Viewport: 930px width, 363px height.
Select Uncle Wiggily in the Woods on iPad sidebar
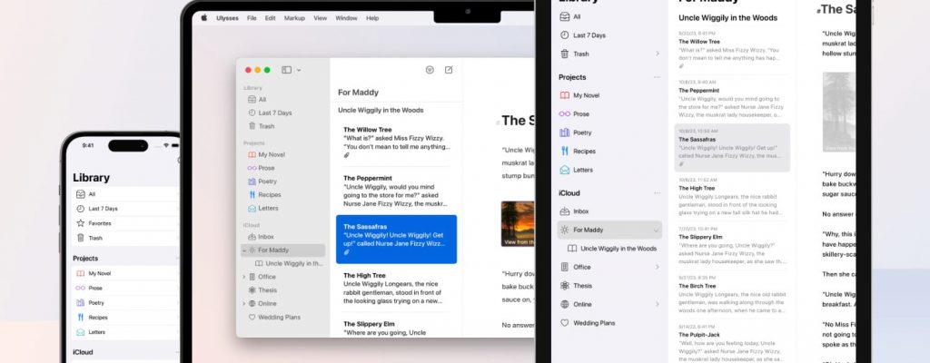618,248
